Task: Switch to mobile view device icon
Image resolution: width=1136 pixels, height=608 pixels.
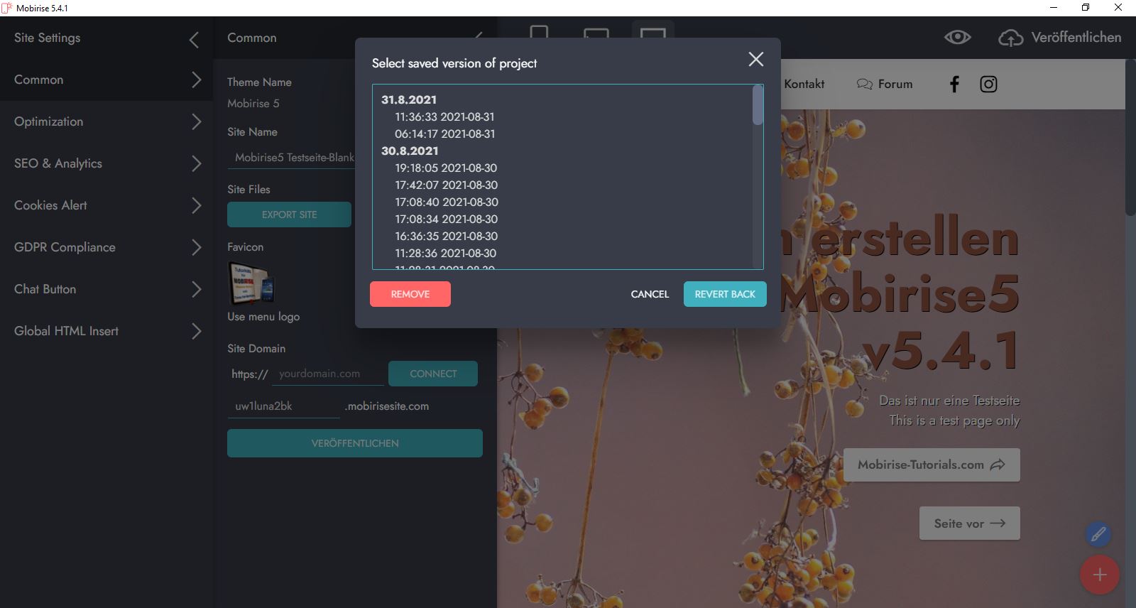Action: [539, 33]
